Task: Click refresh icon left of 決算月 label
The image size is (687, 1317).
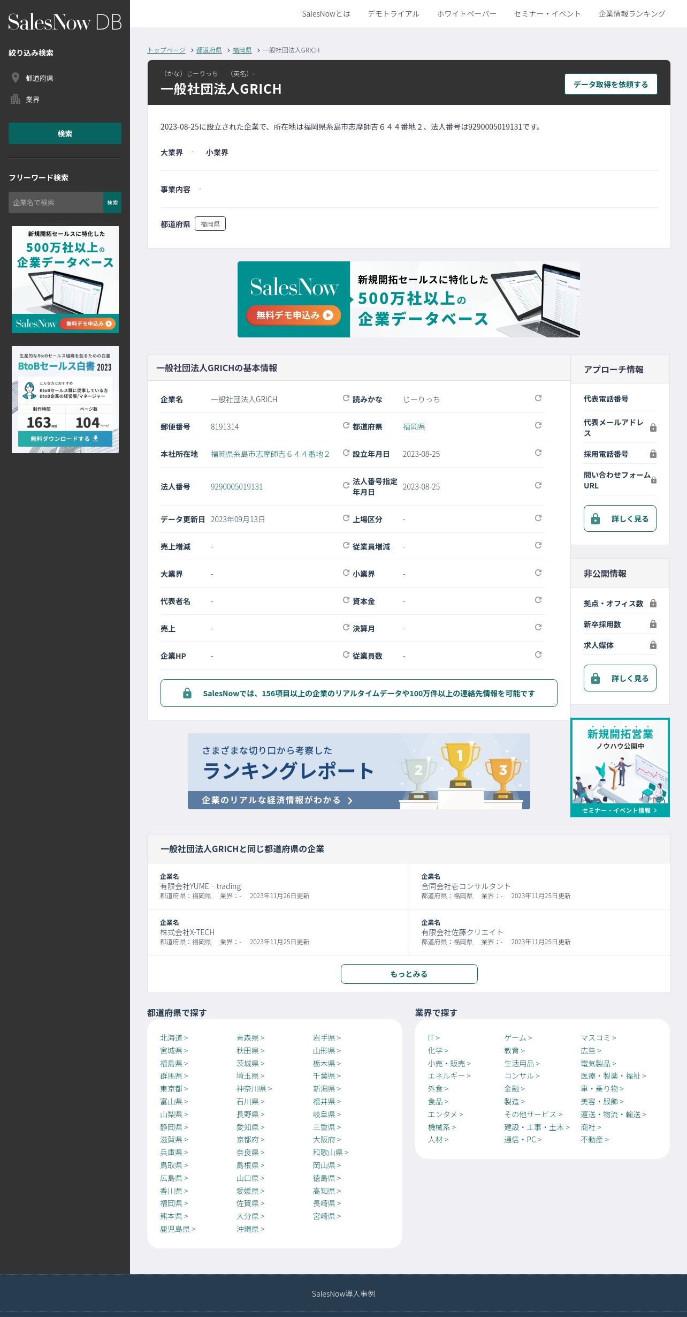Action: (346, 627)
